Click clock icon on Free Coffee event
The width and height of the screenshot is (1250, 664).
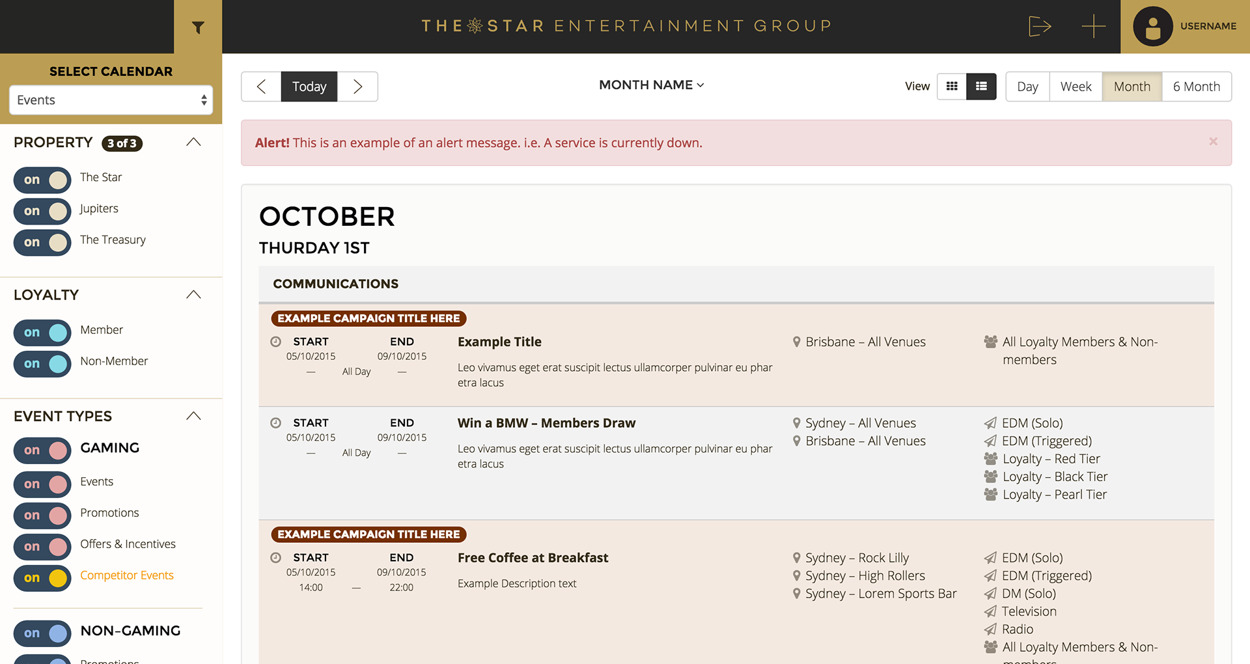click(276, 558)
